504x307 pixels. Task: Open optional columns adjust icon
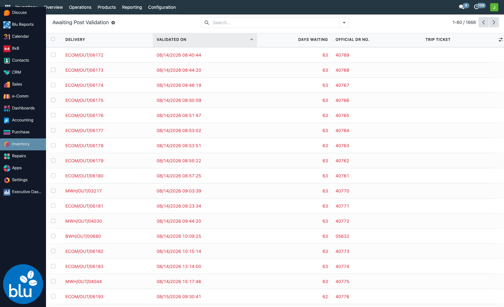pos(501,40)
